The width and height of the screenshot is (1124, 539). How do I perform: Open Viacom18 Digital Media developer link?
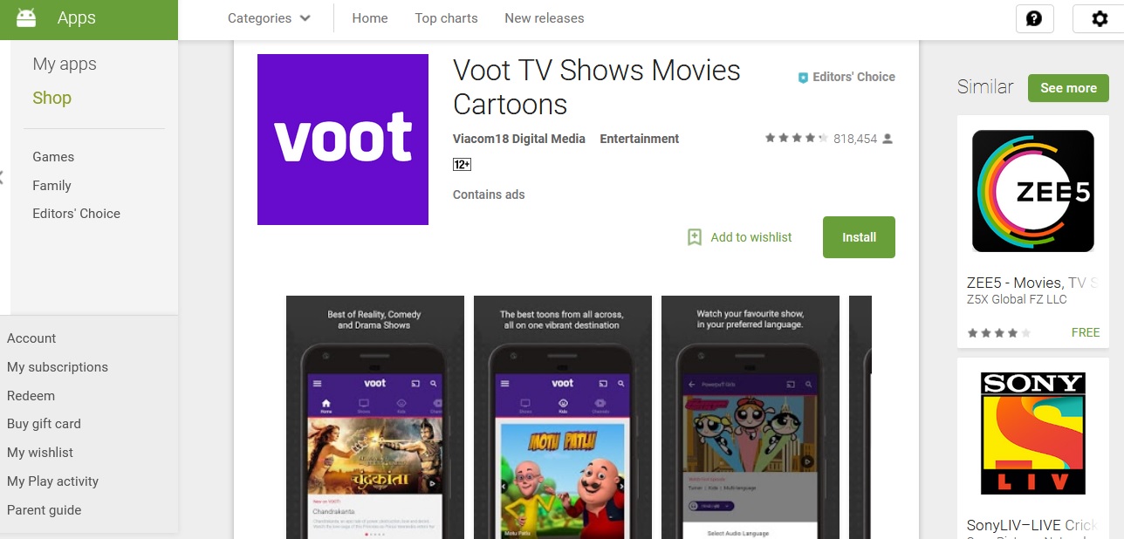click(x=519, y=139)
